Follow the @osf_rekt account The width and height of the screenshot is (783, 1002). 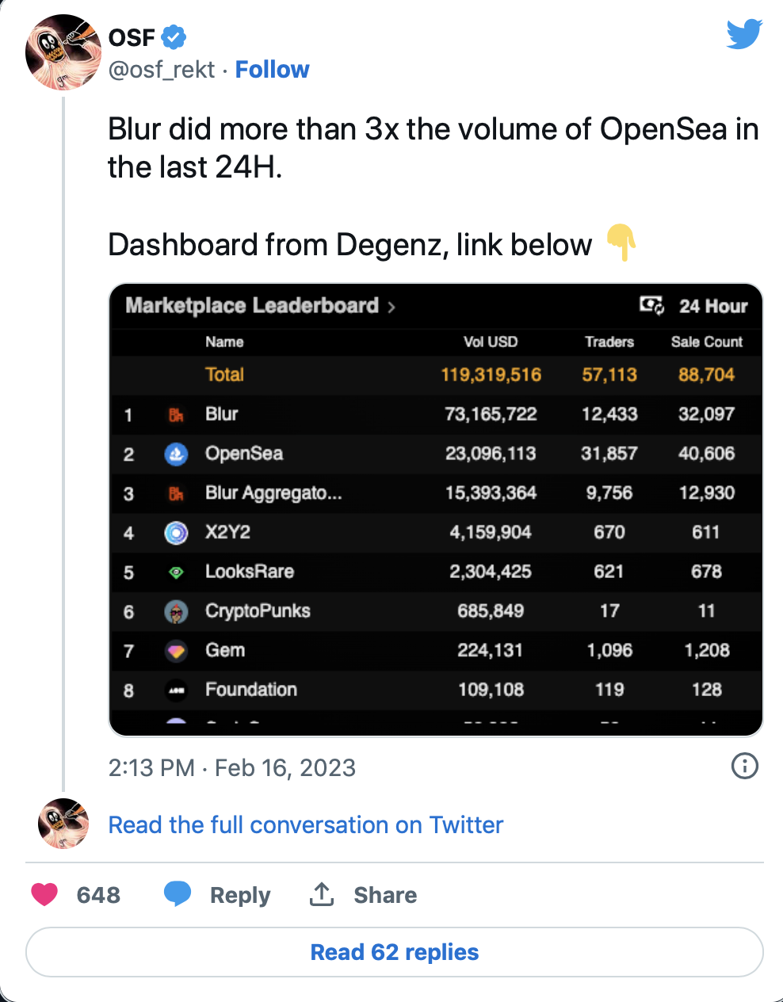[x=272, y=70]
